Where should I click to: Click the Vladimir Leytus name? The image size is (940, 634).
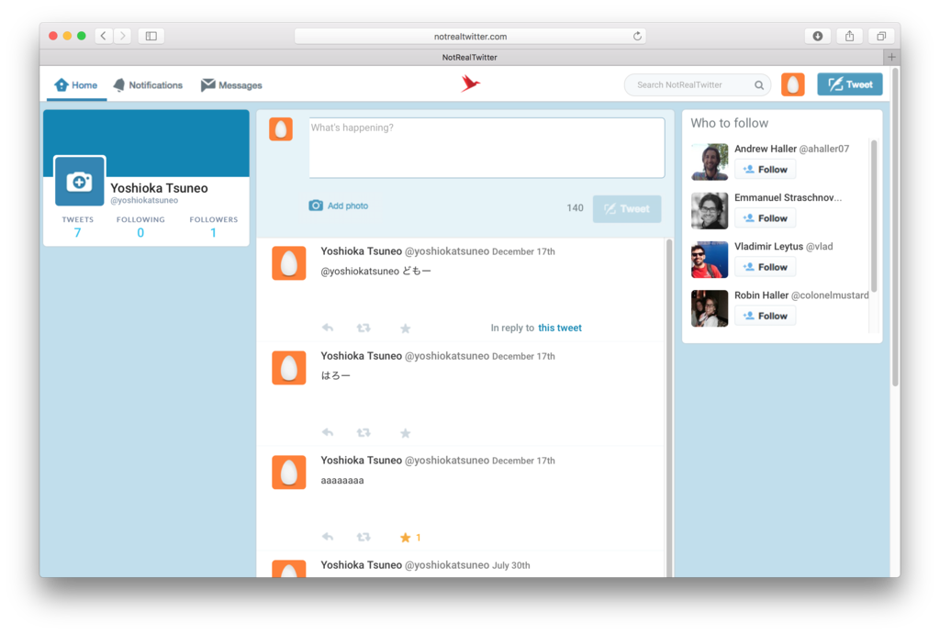768,246
